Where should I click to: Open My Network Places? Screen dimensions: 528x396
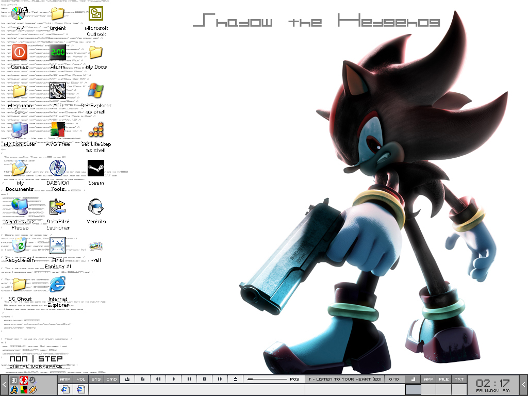coord(20,207)
